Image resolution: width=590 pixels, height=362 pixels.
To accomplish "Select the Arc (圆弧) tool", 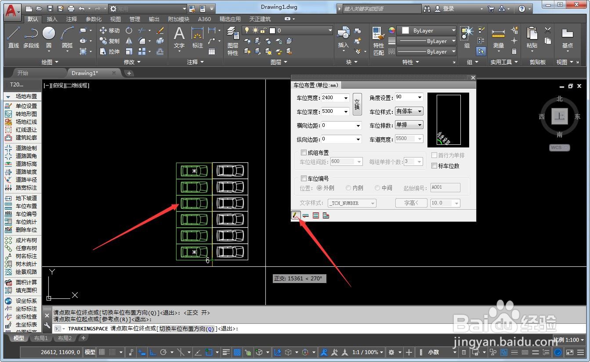I will 67,37.
